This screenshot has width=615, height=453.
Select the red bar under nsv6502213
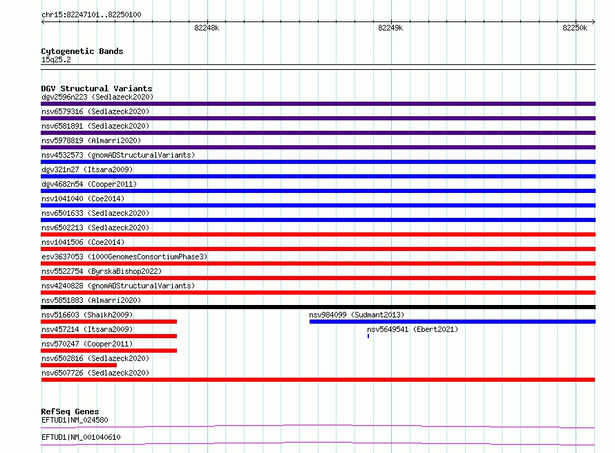click(x=318, y=234)
